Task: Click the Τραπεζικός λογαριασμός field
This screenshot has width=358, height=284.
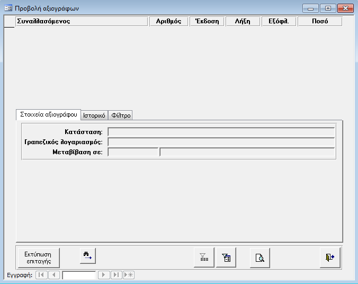Action: pos(221,142)
